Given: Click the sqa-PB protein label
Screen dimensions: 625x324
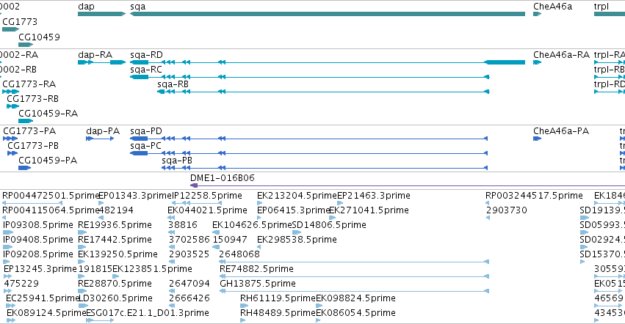Looking at the screenshot, I should tap(177, 161).
